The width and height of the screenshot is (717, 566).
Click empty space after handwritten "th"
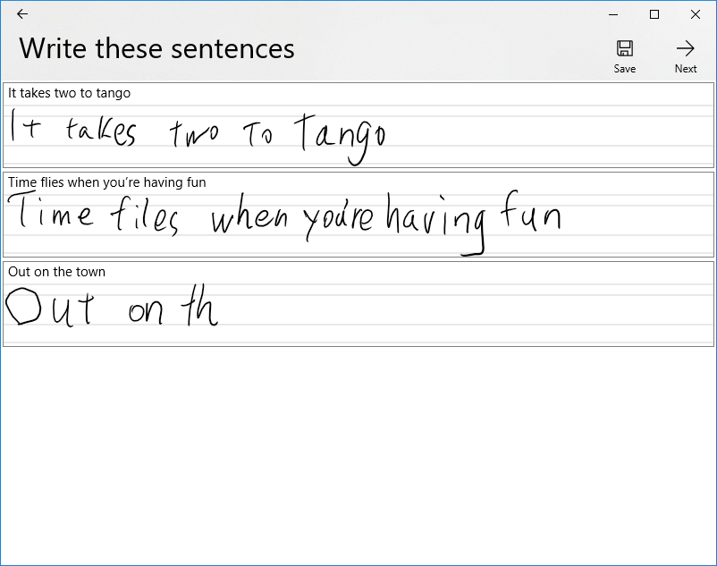447,310
